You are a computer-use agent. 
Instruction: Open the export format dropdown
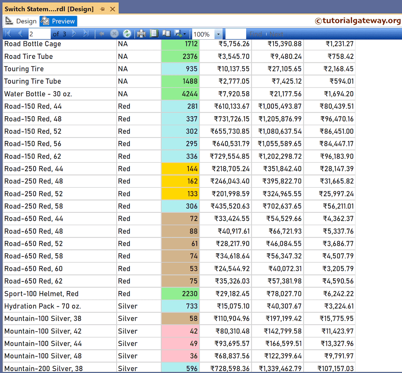click(x=184, y=34)
